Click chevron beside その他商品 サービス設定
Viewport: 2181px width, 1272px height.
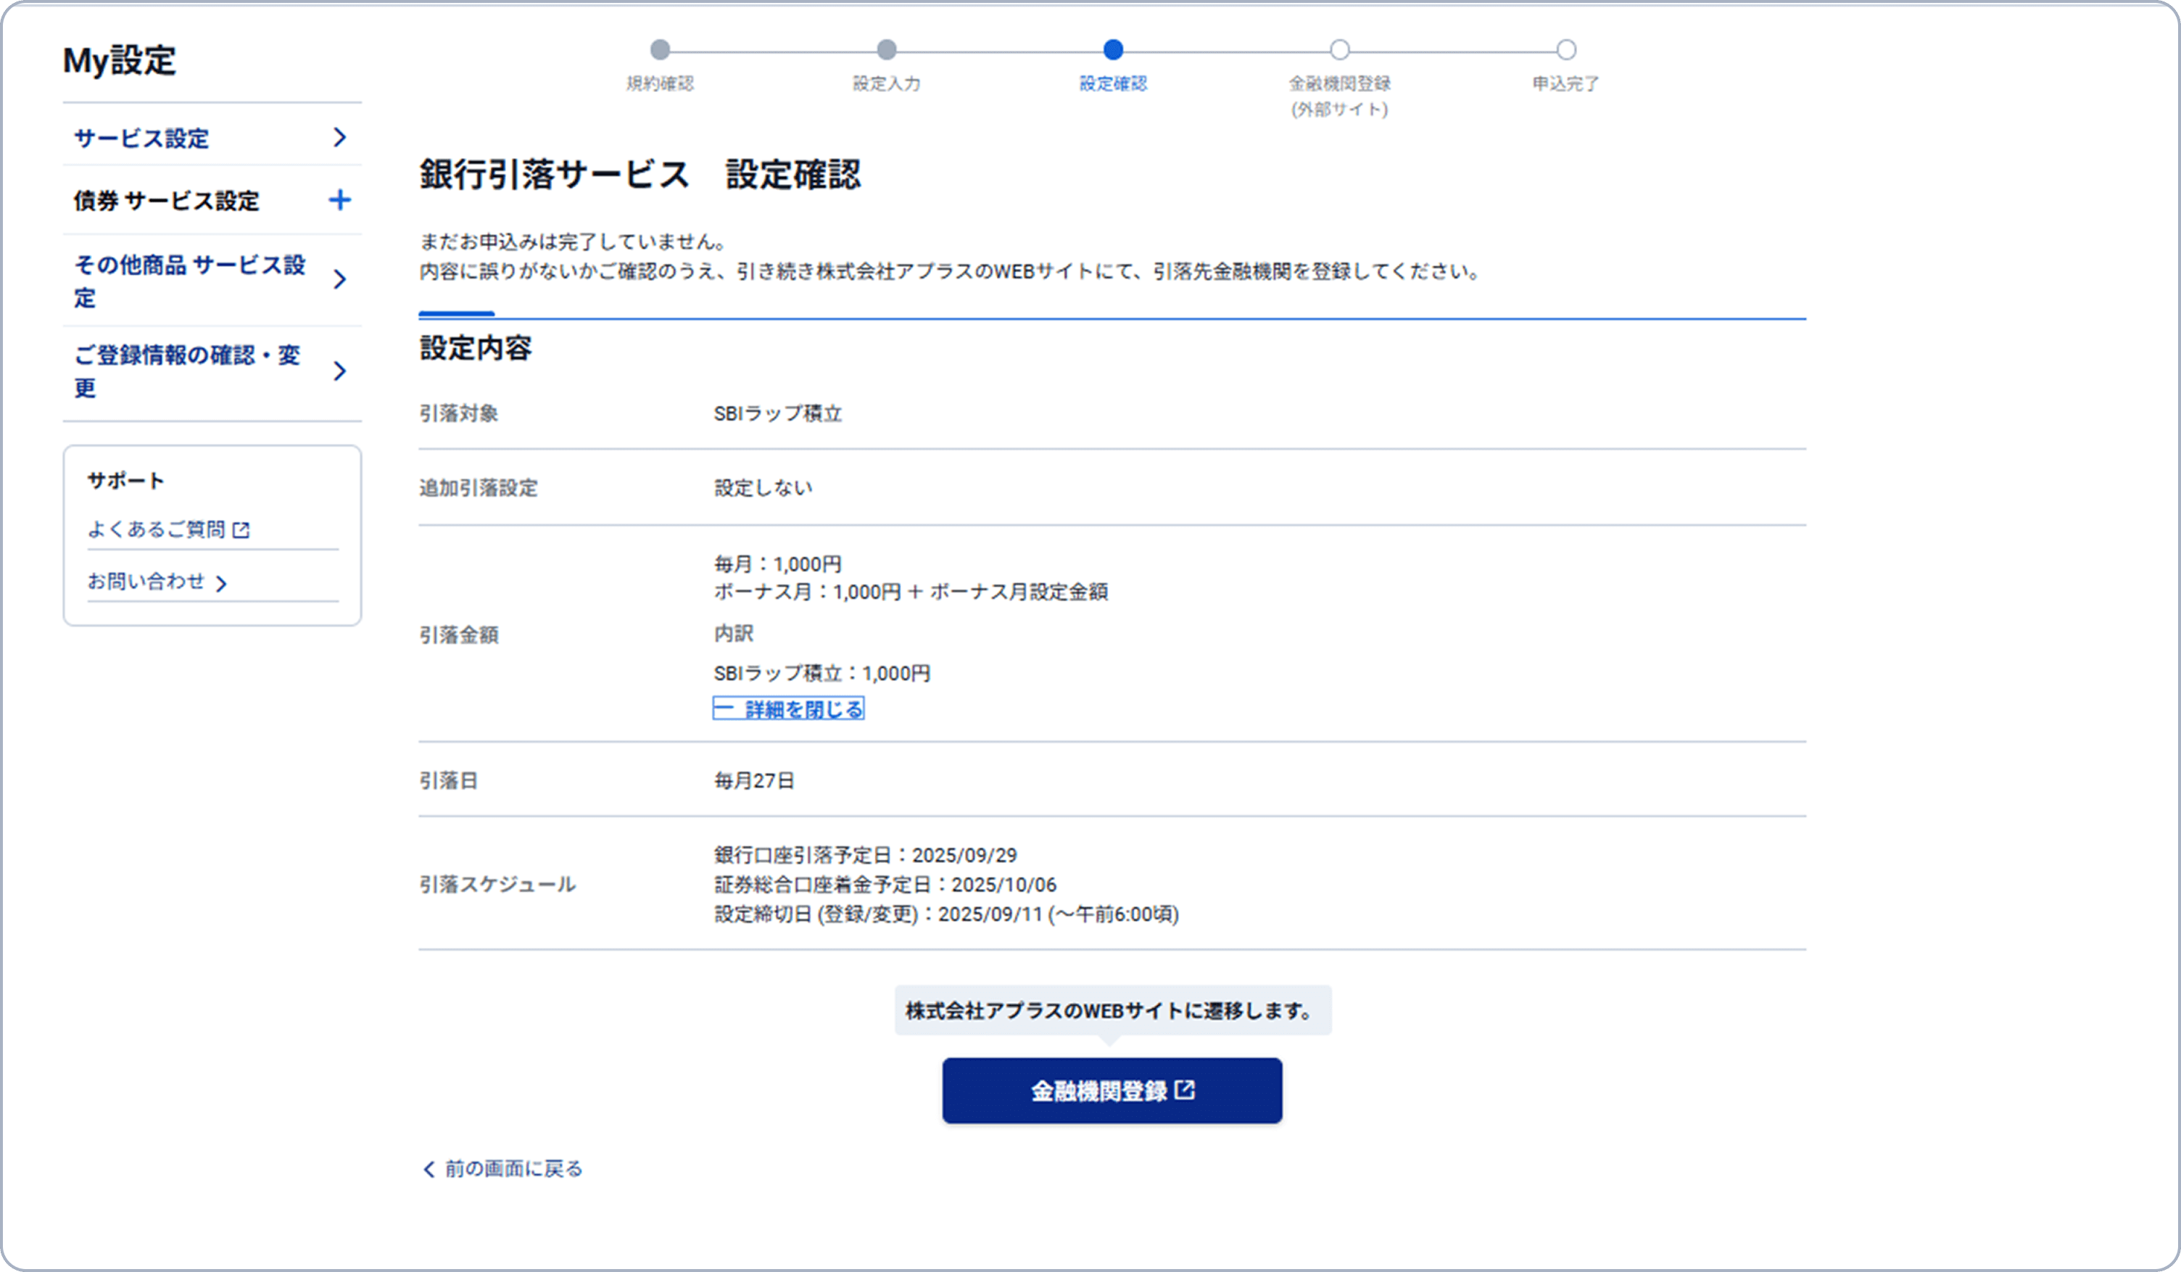(x=339, y=278)
